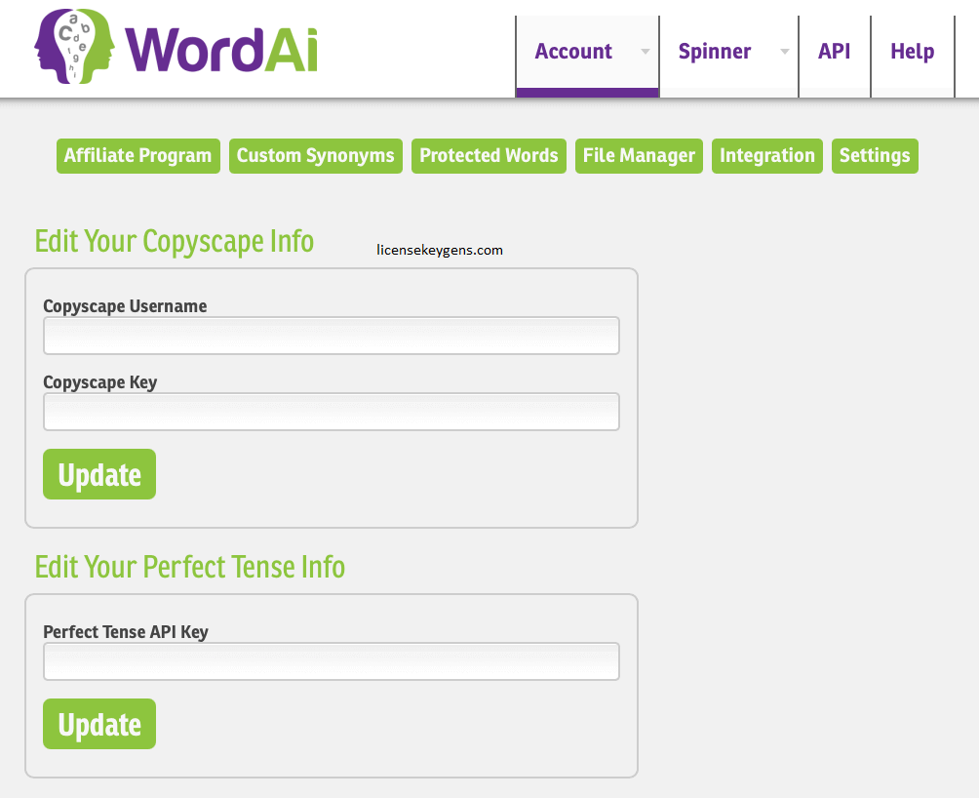979x798 pixels.
Task: Open Protected Words section
Action: coord(489,155)
